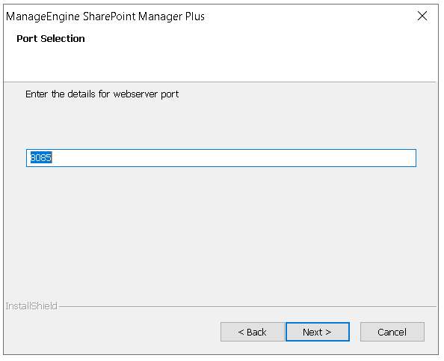Image resolution: width=444 pixels, height=361 pixels.
Task: Proceed with the Next > button
Action: (318, 332)
